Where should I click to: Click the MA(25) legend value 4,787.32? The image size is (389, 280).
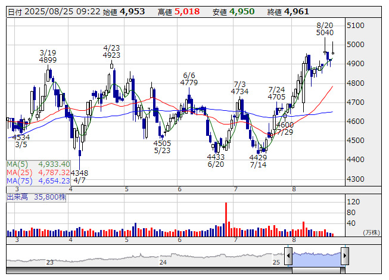pyautogui.click(x=54, y=172)
